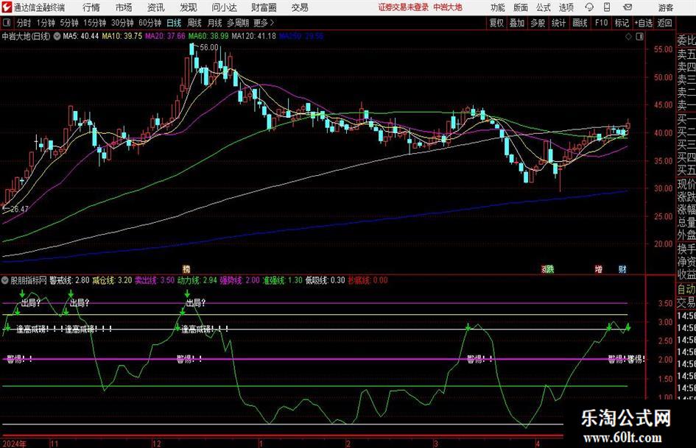Click the 复权 toolbar button
The width and height of the screenshot is (696, 448).
point(496,23)
